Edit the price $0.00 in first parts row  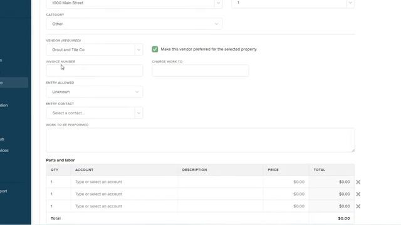[286, 182]
